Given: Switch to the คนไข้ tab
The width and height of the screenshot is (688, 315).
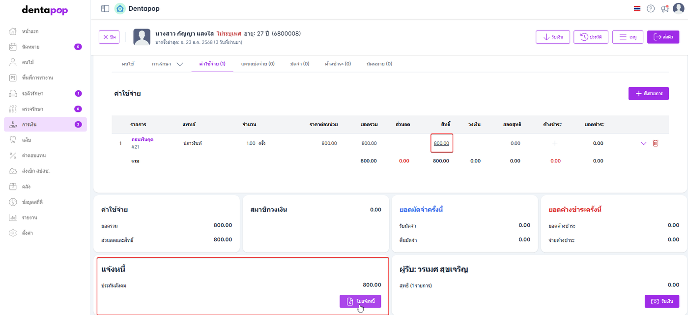Looking at the screenshot, I should [128, 64].
